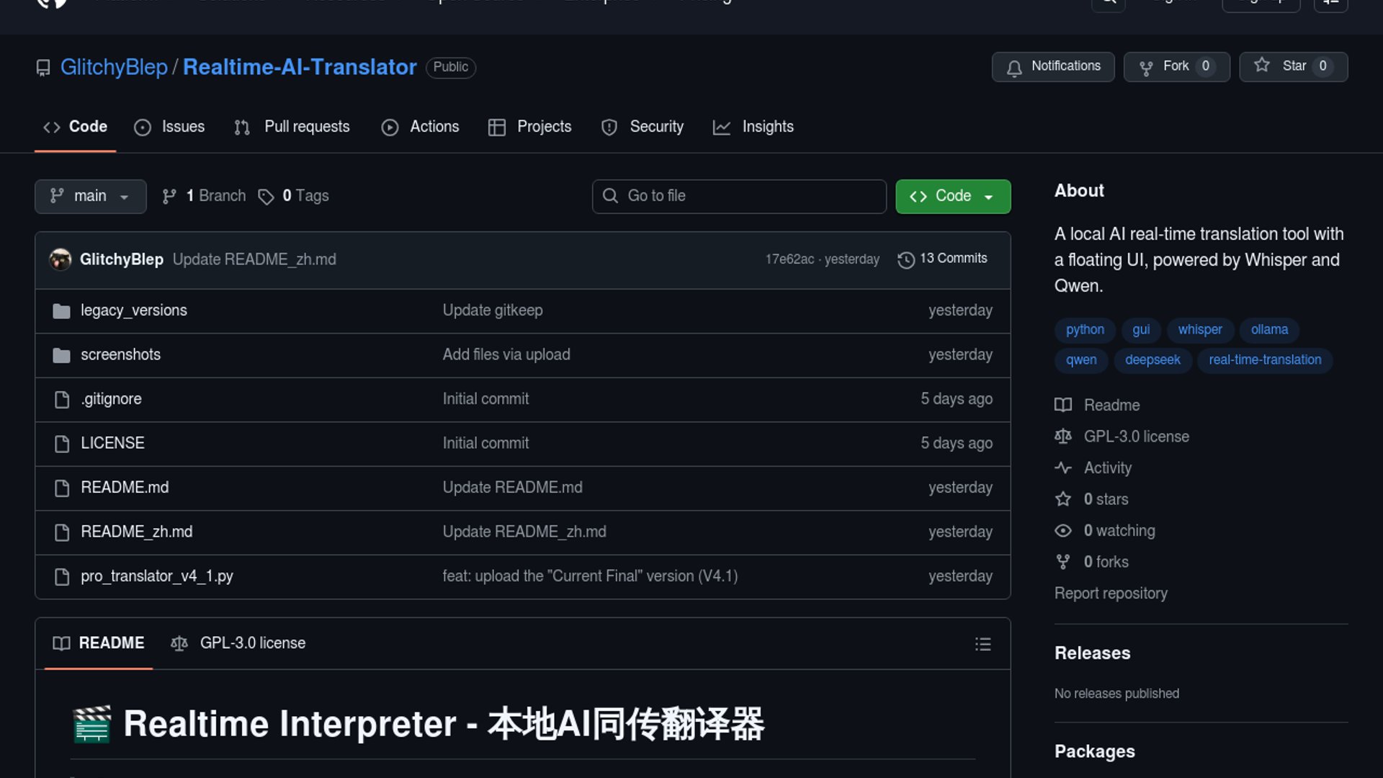
Task: Click the Activity pulse icon
Action: pyautogui.click(x=1063, y=468)
